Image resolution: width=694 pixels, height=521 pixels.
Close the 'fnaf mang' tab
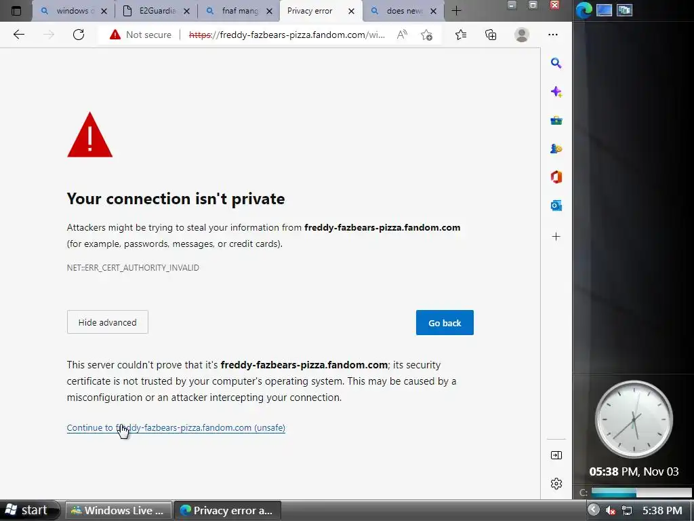pyautogui.click(x=269, y=11)
